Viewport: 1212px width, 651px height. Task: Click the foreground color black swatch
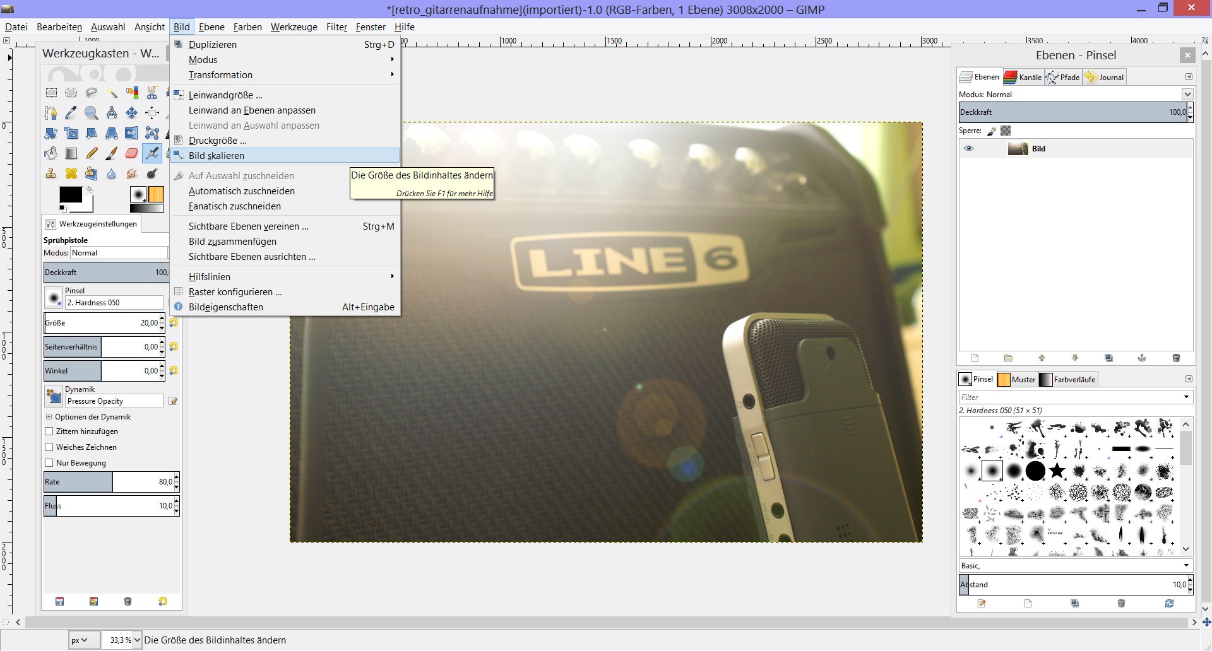point(71,194)
